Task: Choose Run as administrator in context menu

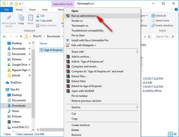Action: pyautogui.click(x=102, y=16)
